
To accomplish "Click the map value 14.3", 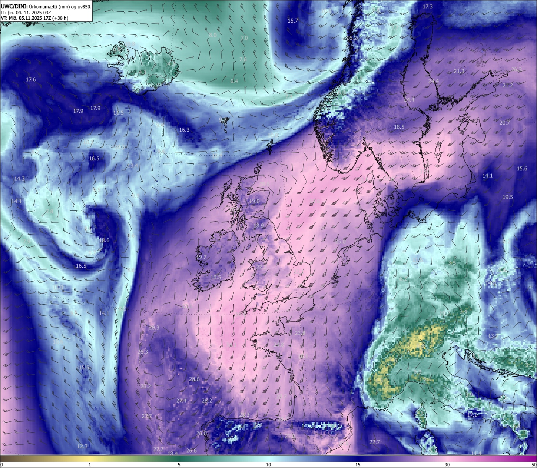I will tap(19, 179).
